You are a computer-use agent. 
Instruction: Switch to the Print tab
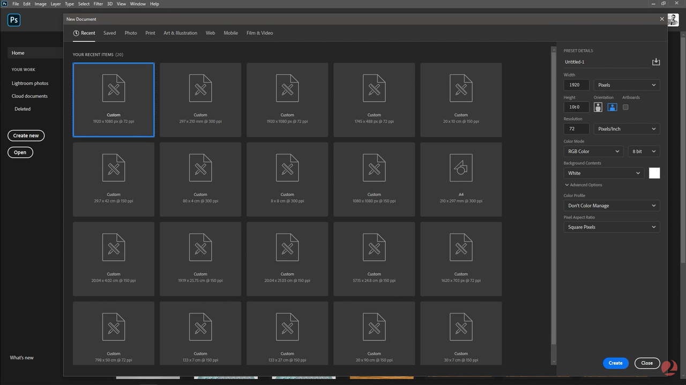[150, 33]
